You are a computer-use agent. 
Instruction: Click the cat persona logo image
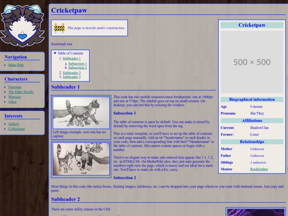(22, 26)
